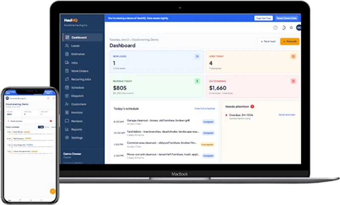The image size is (340, 205).
Task: Click the Needs attention heading on laptop
Action: [x=237, y=106]
